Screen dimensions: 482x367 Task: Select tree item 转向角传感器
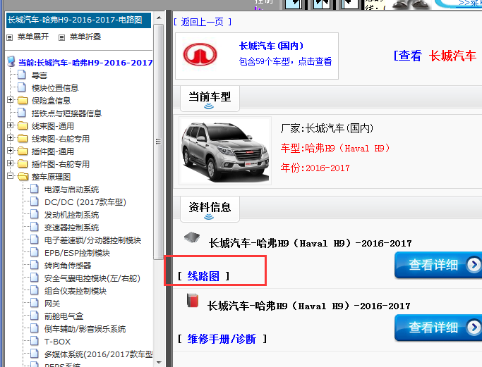pos(68,266)
